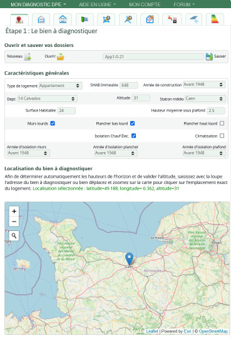
Task: Zoom in on the map
Action: (x=14, y=212)
